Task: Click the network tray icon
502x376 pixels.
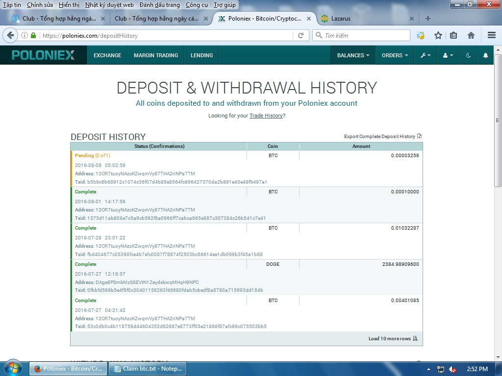Action: 441,369
